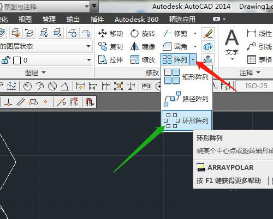Click the ribbon minimize button
273x219 pixels.
pos(216,19)
